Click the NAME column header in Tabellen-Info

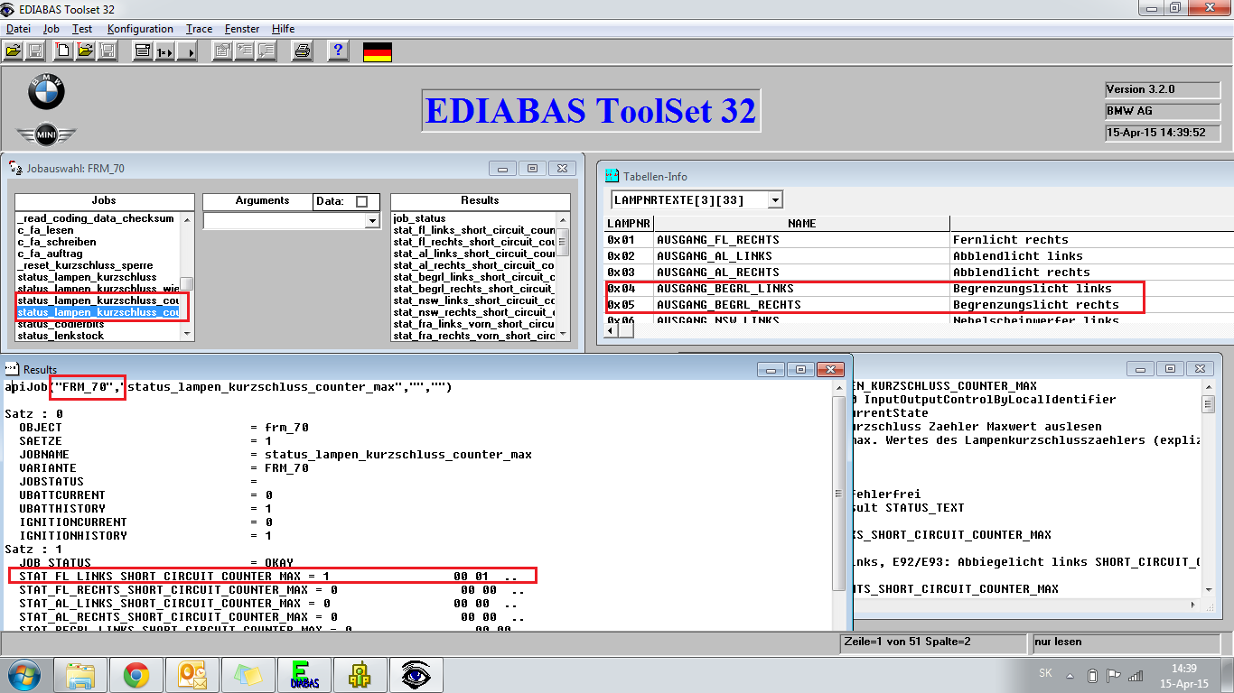(x=801, y=223)
